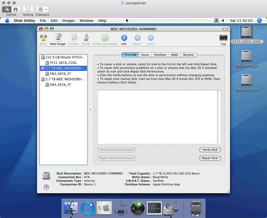Screen dimensions: 267x218
Task: Click the keyboard input menu bar icon
Action: pos(216,21)
